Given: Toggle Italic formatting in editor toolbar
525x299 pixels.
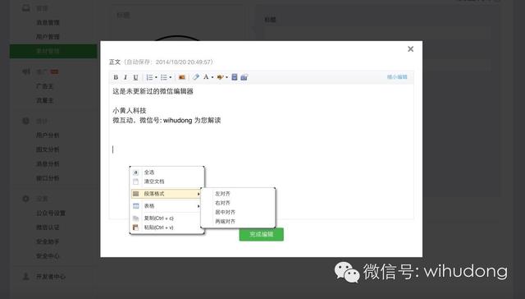Looking at the screenshot, I should 126,77.
